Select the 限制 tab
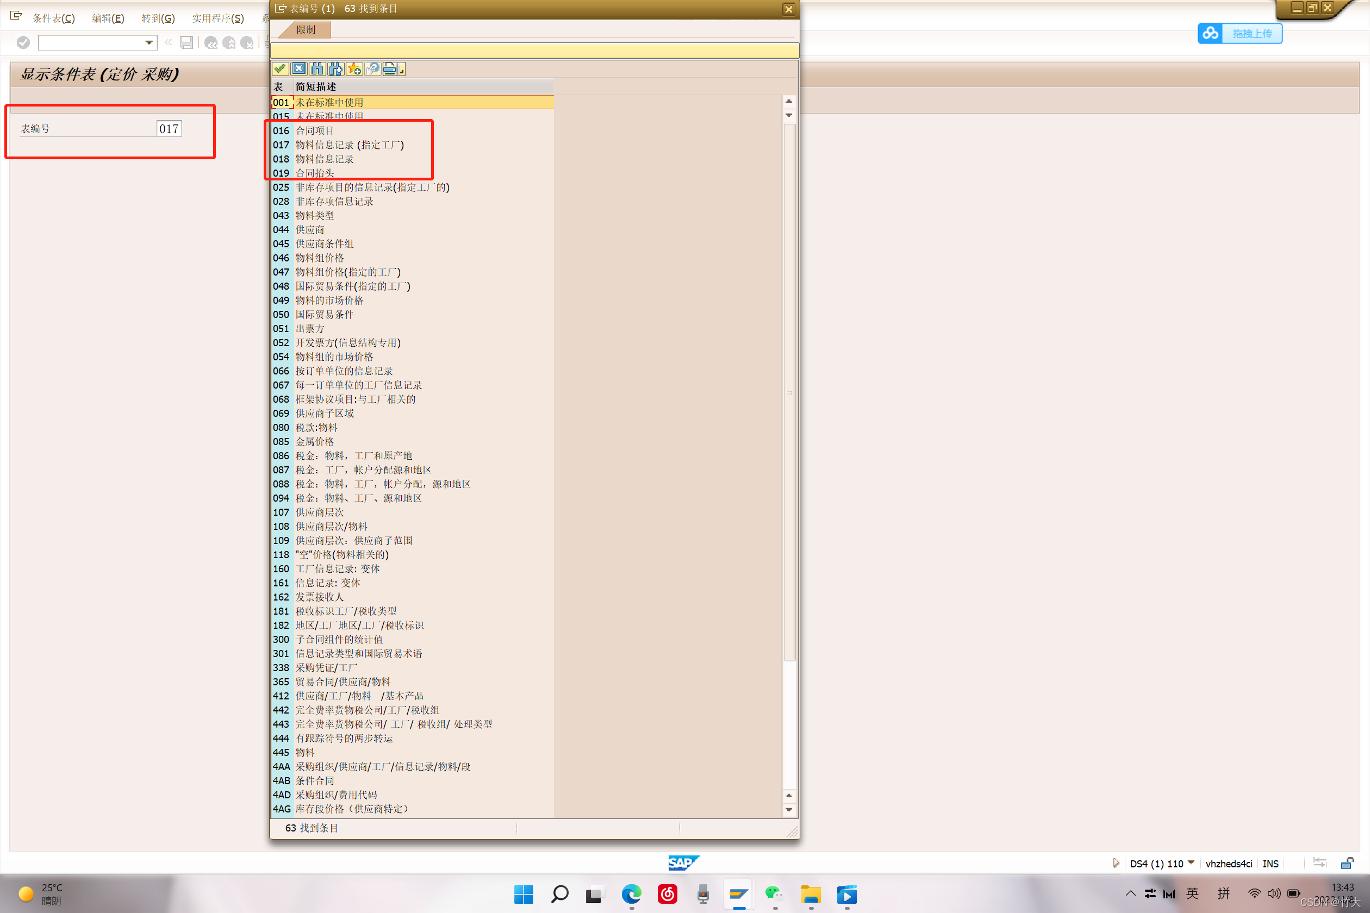1370x913 pixels. pos(306,30)
